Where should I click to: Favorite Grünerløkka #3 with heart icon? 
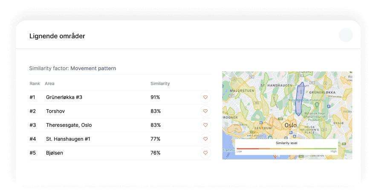coord(205,97)
